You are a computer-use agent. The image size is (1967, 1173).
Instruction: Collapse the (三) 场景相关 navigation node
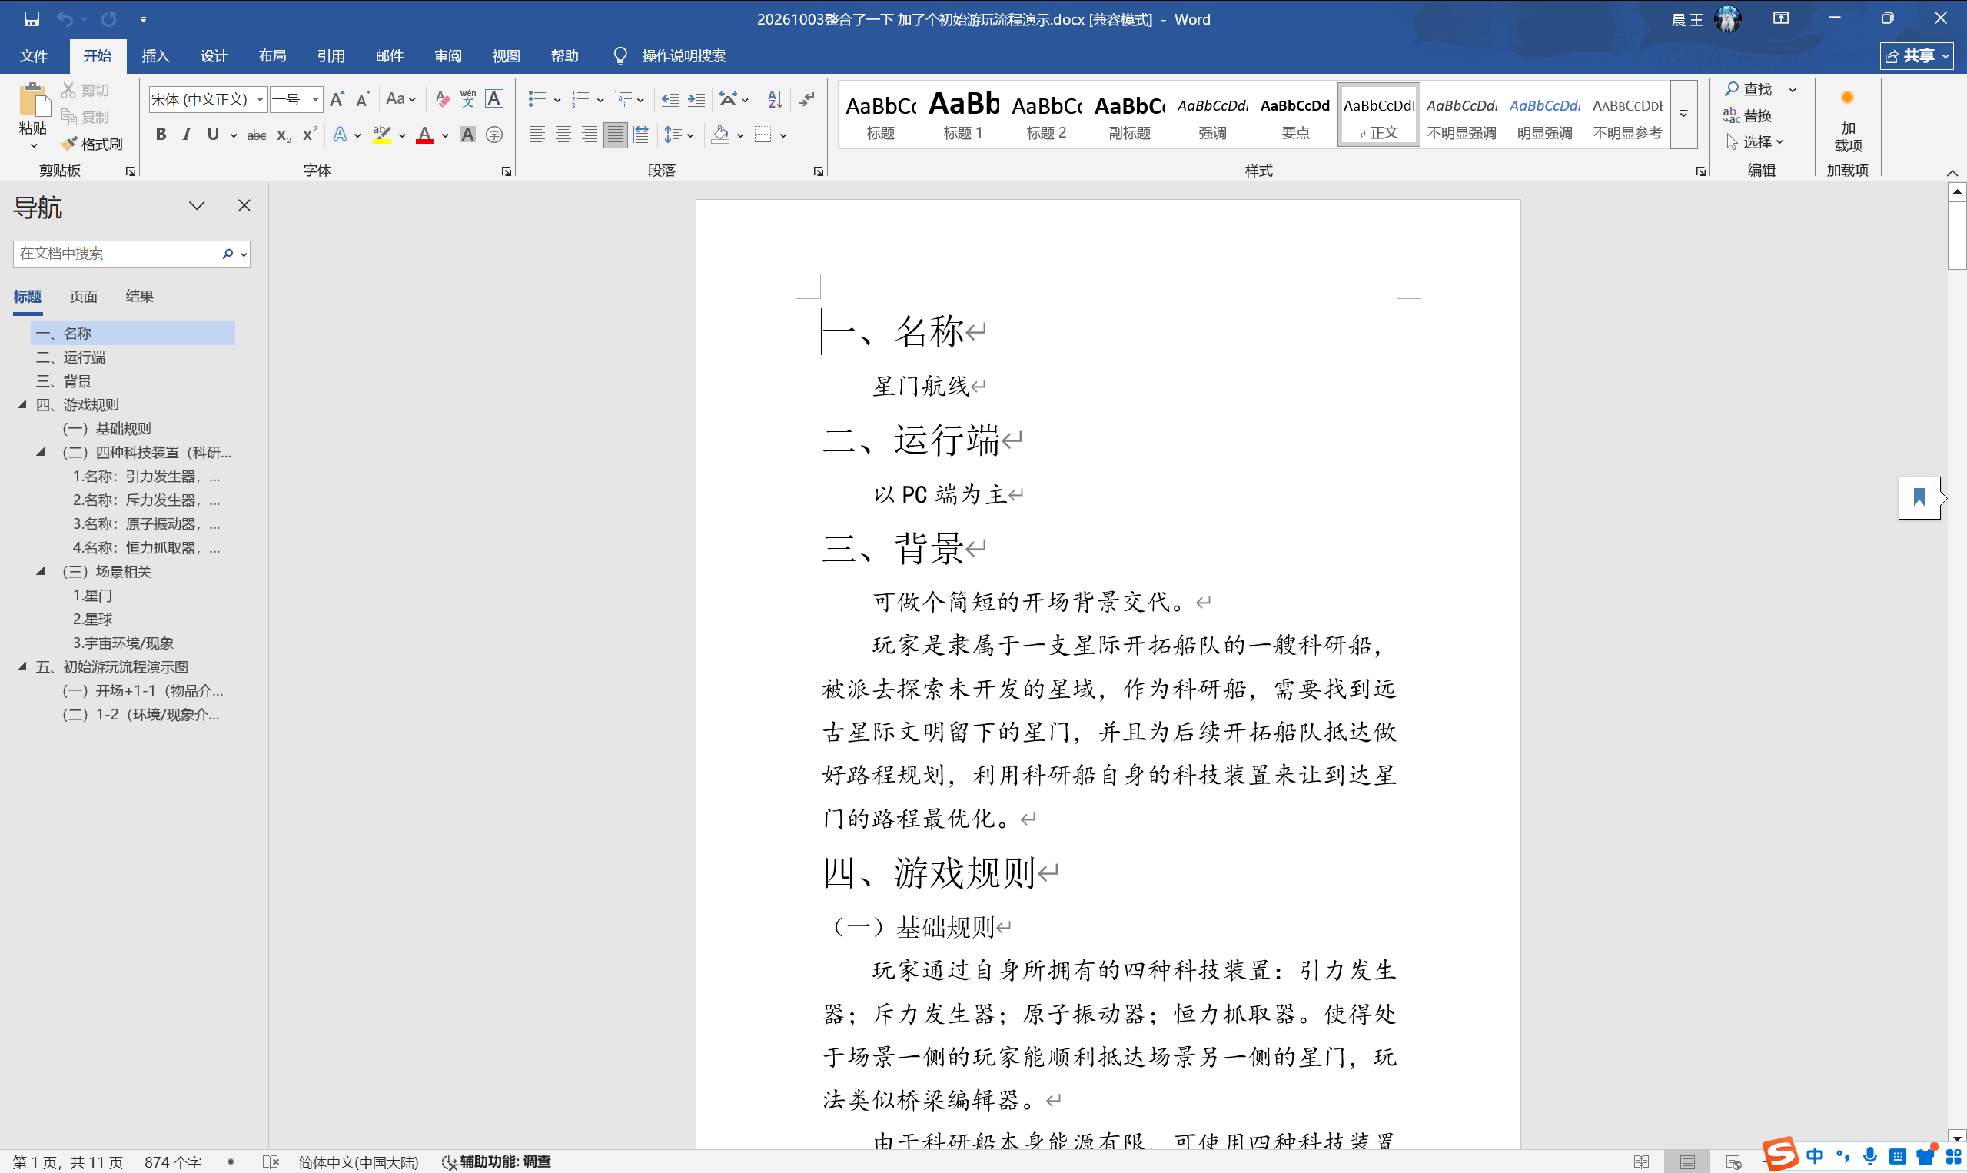[x=40, y=571]
